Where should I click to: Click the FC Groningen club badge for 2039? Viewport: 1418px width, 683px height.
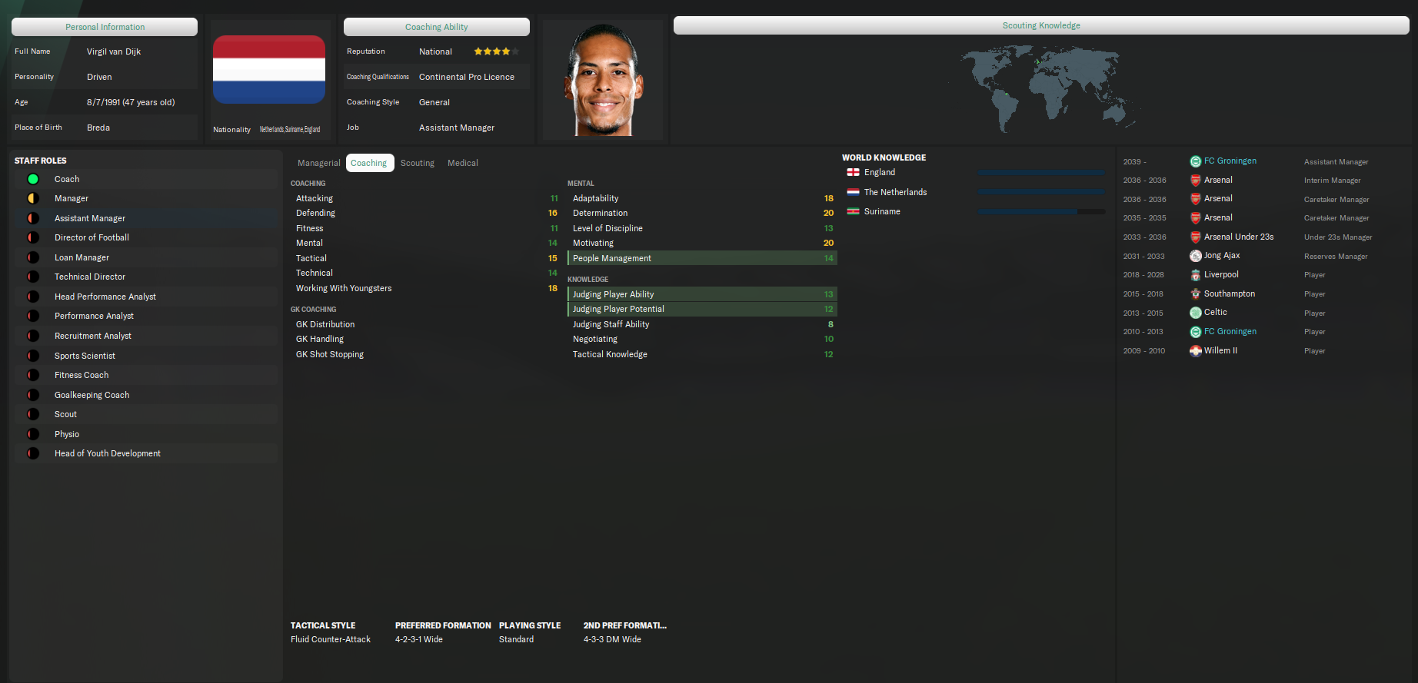tap(1195, 161)
